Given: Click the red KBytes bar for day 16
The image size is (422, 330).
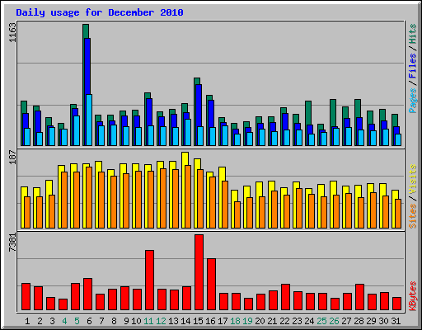Looking at the screenshot, I should 211,285.
